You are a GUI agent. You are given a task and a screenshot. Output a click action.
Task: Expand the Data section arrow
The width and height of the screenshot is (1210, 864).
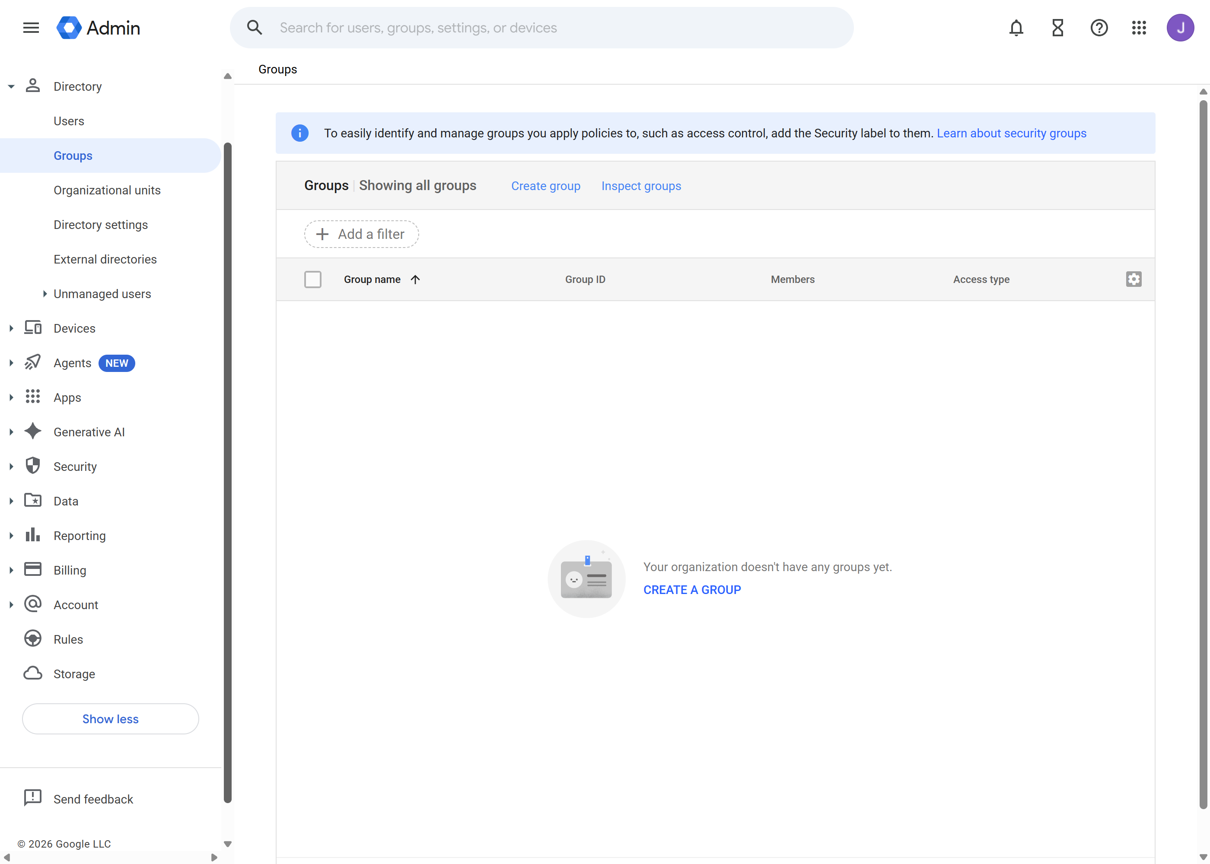11,501
